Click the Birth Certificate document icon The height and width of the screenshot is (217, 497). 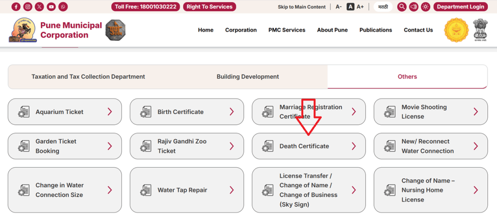tap(146, 112)
